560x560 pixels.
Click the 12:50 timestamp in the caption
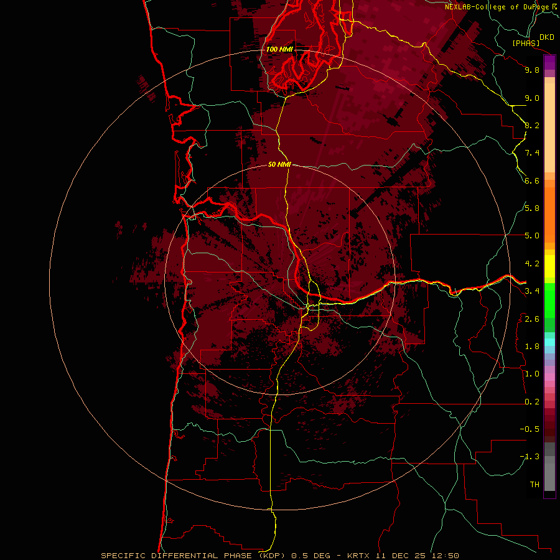coord(445,556)
